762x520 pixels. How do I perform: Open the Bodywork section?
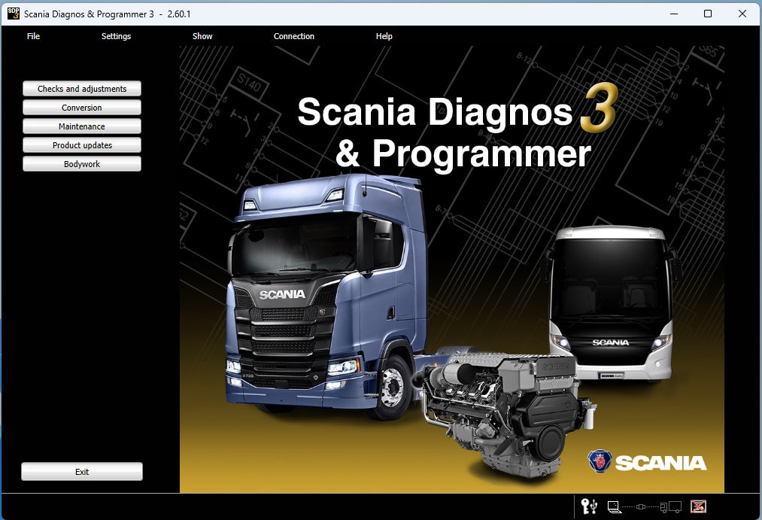click(82, 164)
